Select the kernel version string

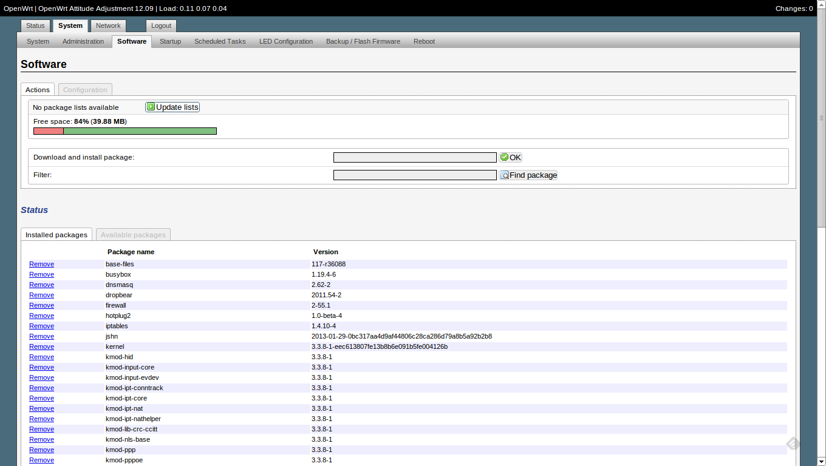tap(380, 346)
